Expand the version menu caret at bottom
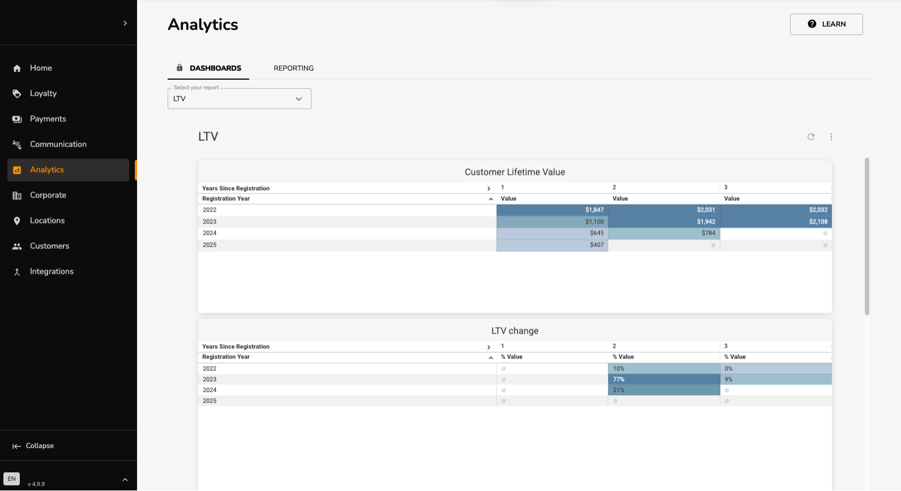This screenshot has height=491, width=901. coord(125,480)
